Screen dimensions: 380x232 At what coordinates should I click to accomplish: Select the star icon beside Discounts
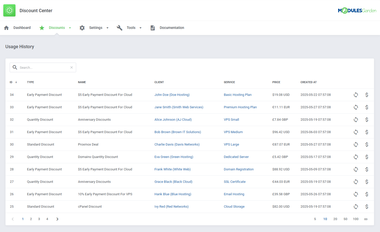[42, 28]
